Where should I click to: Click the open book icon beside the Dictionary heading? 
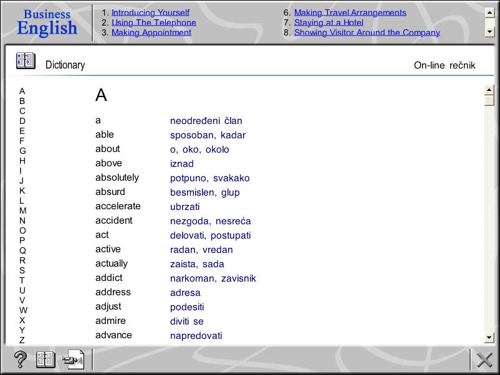click(x=26, y=60)
